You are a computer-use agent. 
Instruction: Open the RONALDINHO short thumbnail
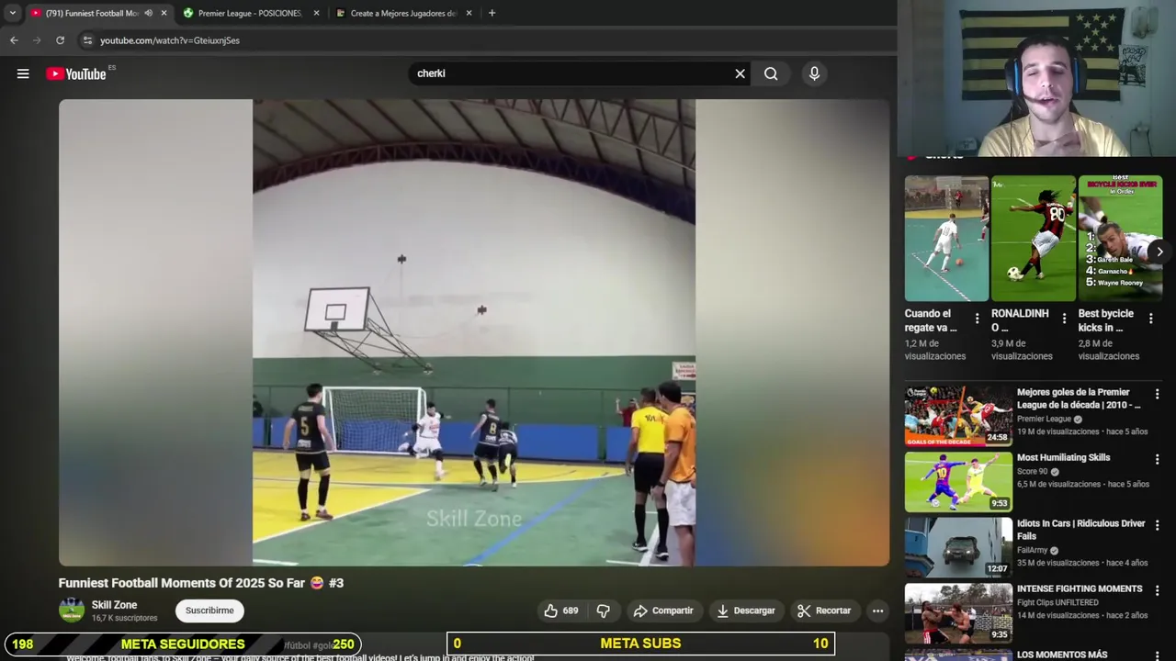click(1033, 239)
